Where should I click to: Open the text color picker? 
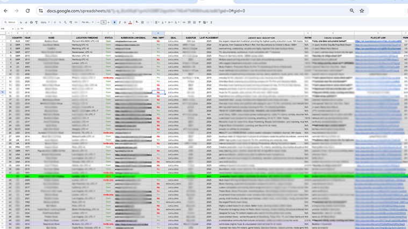coord(131,23)
